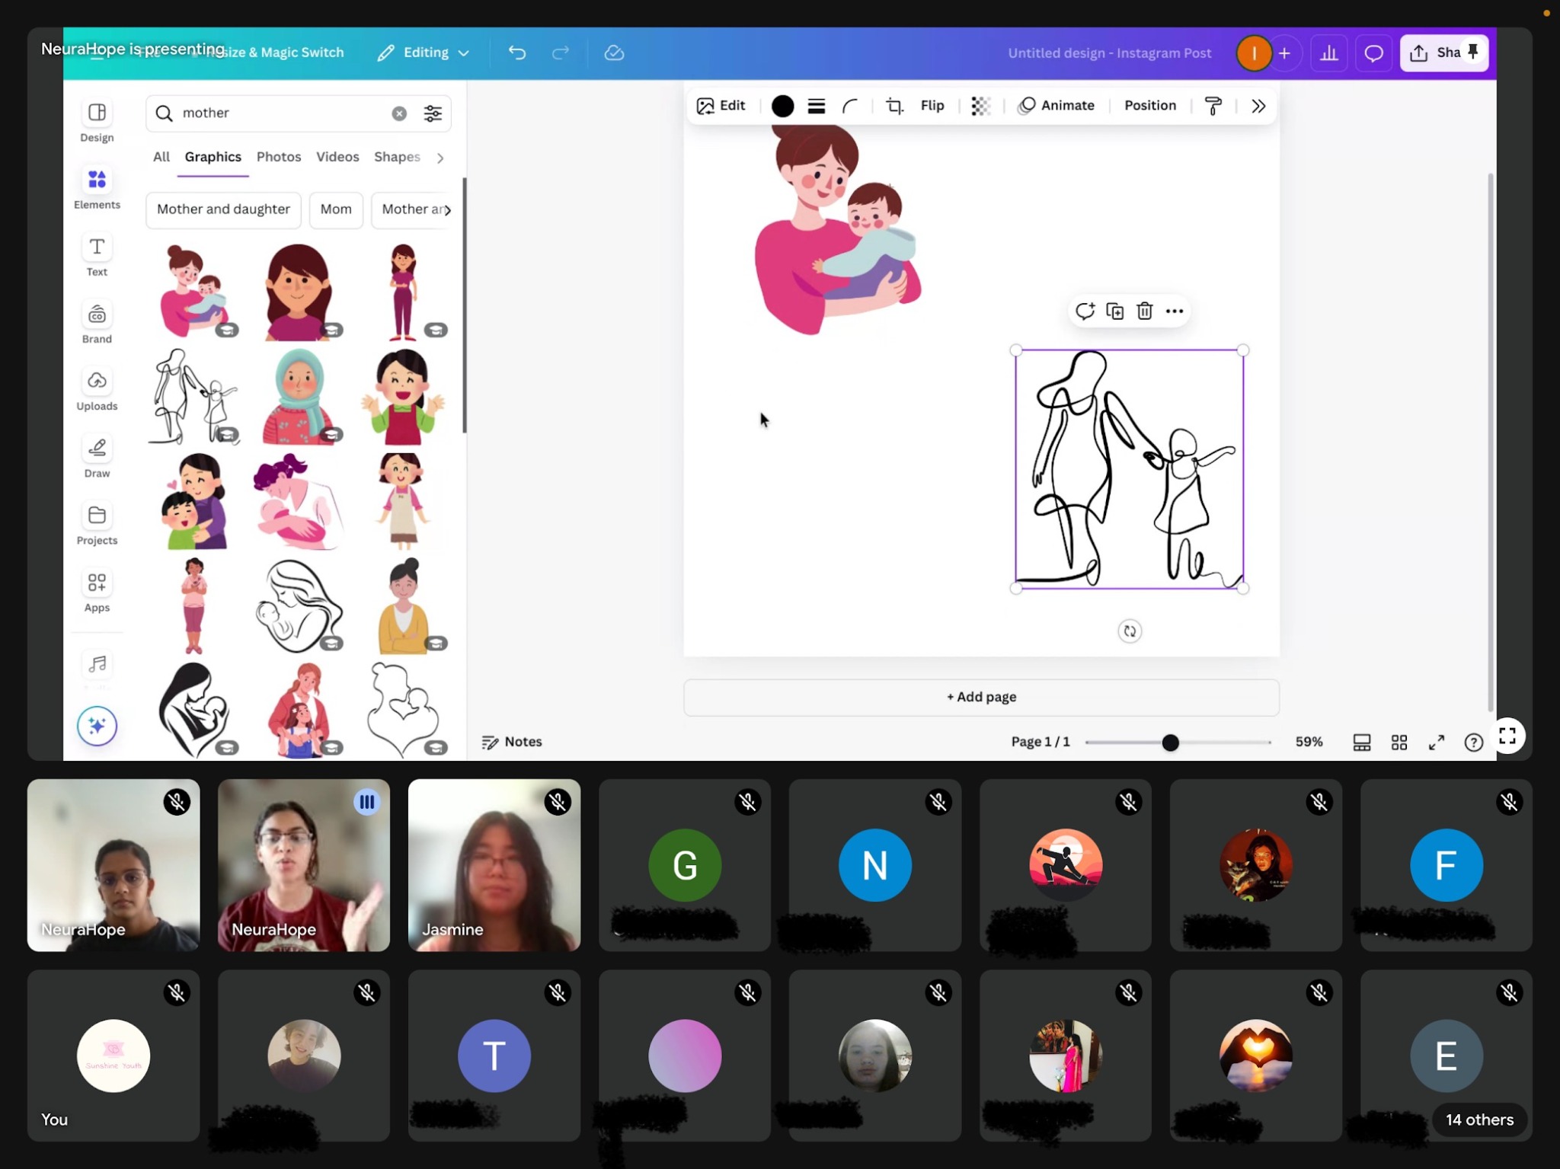1560x1169 pixels.
Task: Delete selected element with trash icon
Action: tap(1144, 311)
